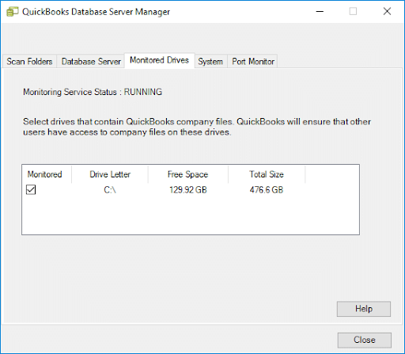Screen dimensions: 405x354
Task: Click the Help button
Action: coord(364,309)
